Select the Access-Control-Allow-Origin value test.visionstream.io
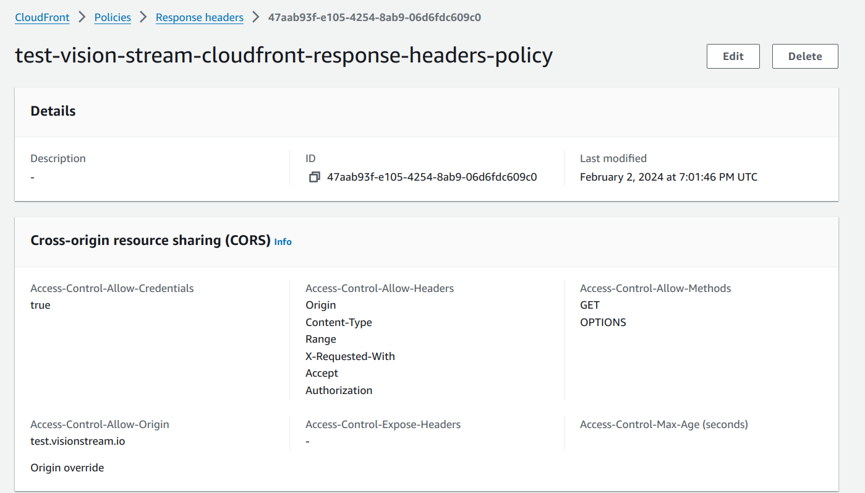 pos(77,441)
